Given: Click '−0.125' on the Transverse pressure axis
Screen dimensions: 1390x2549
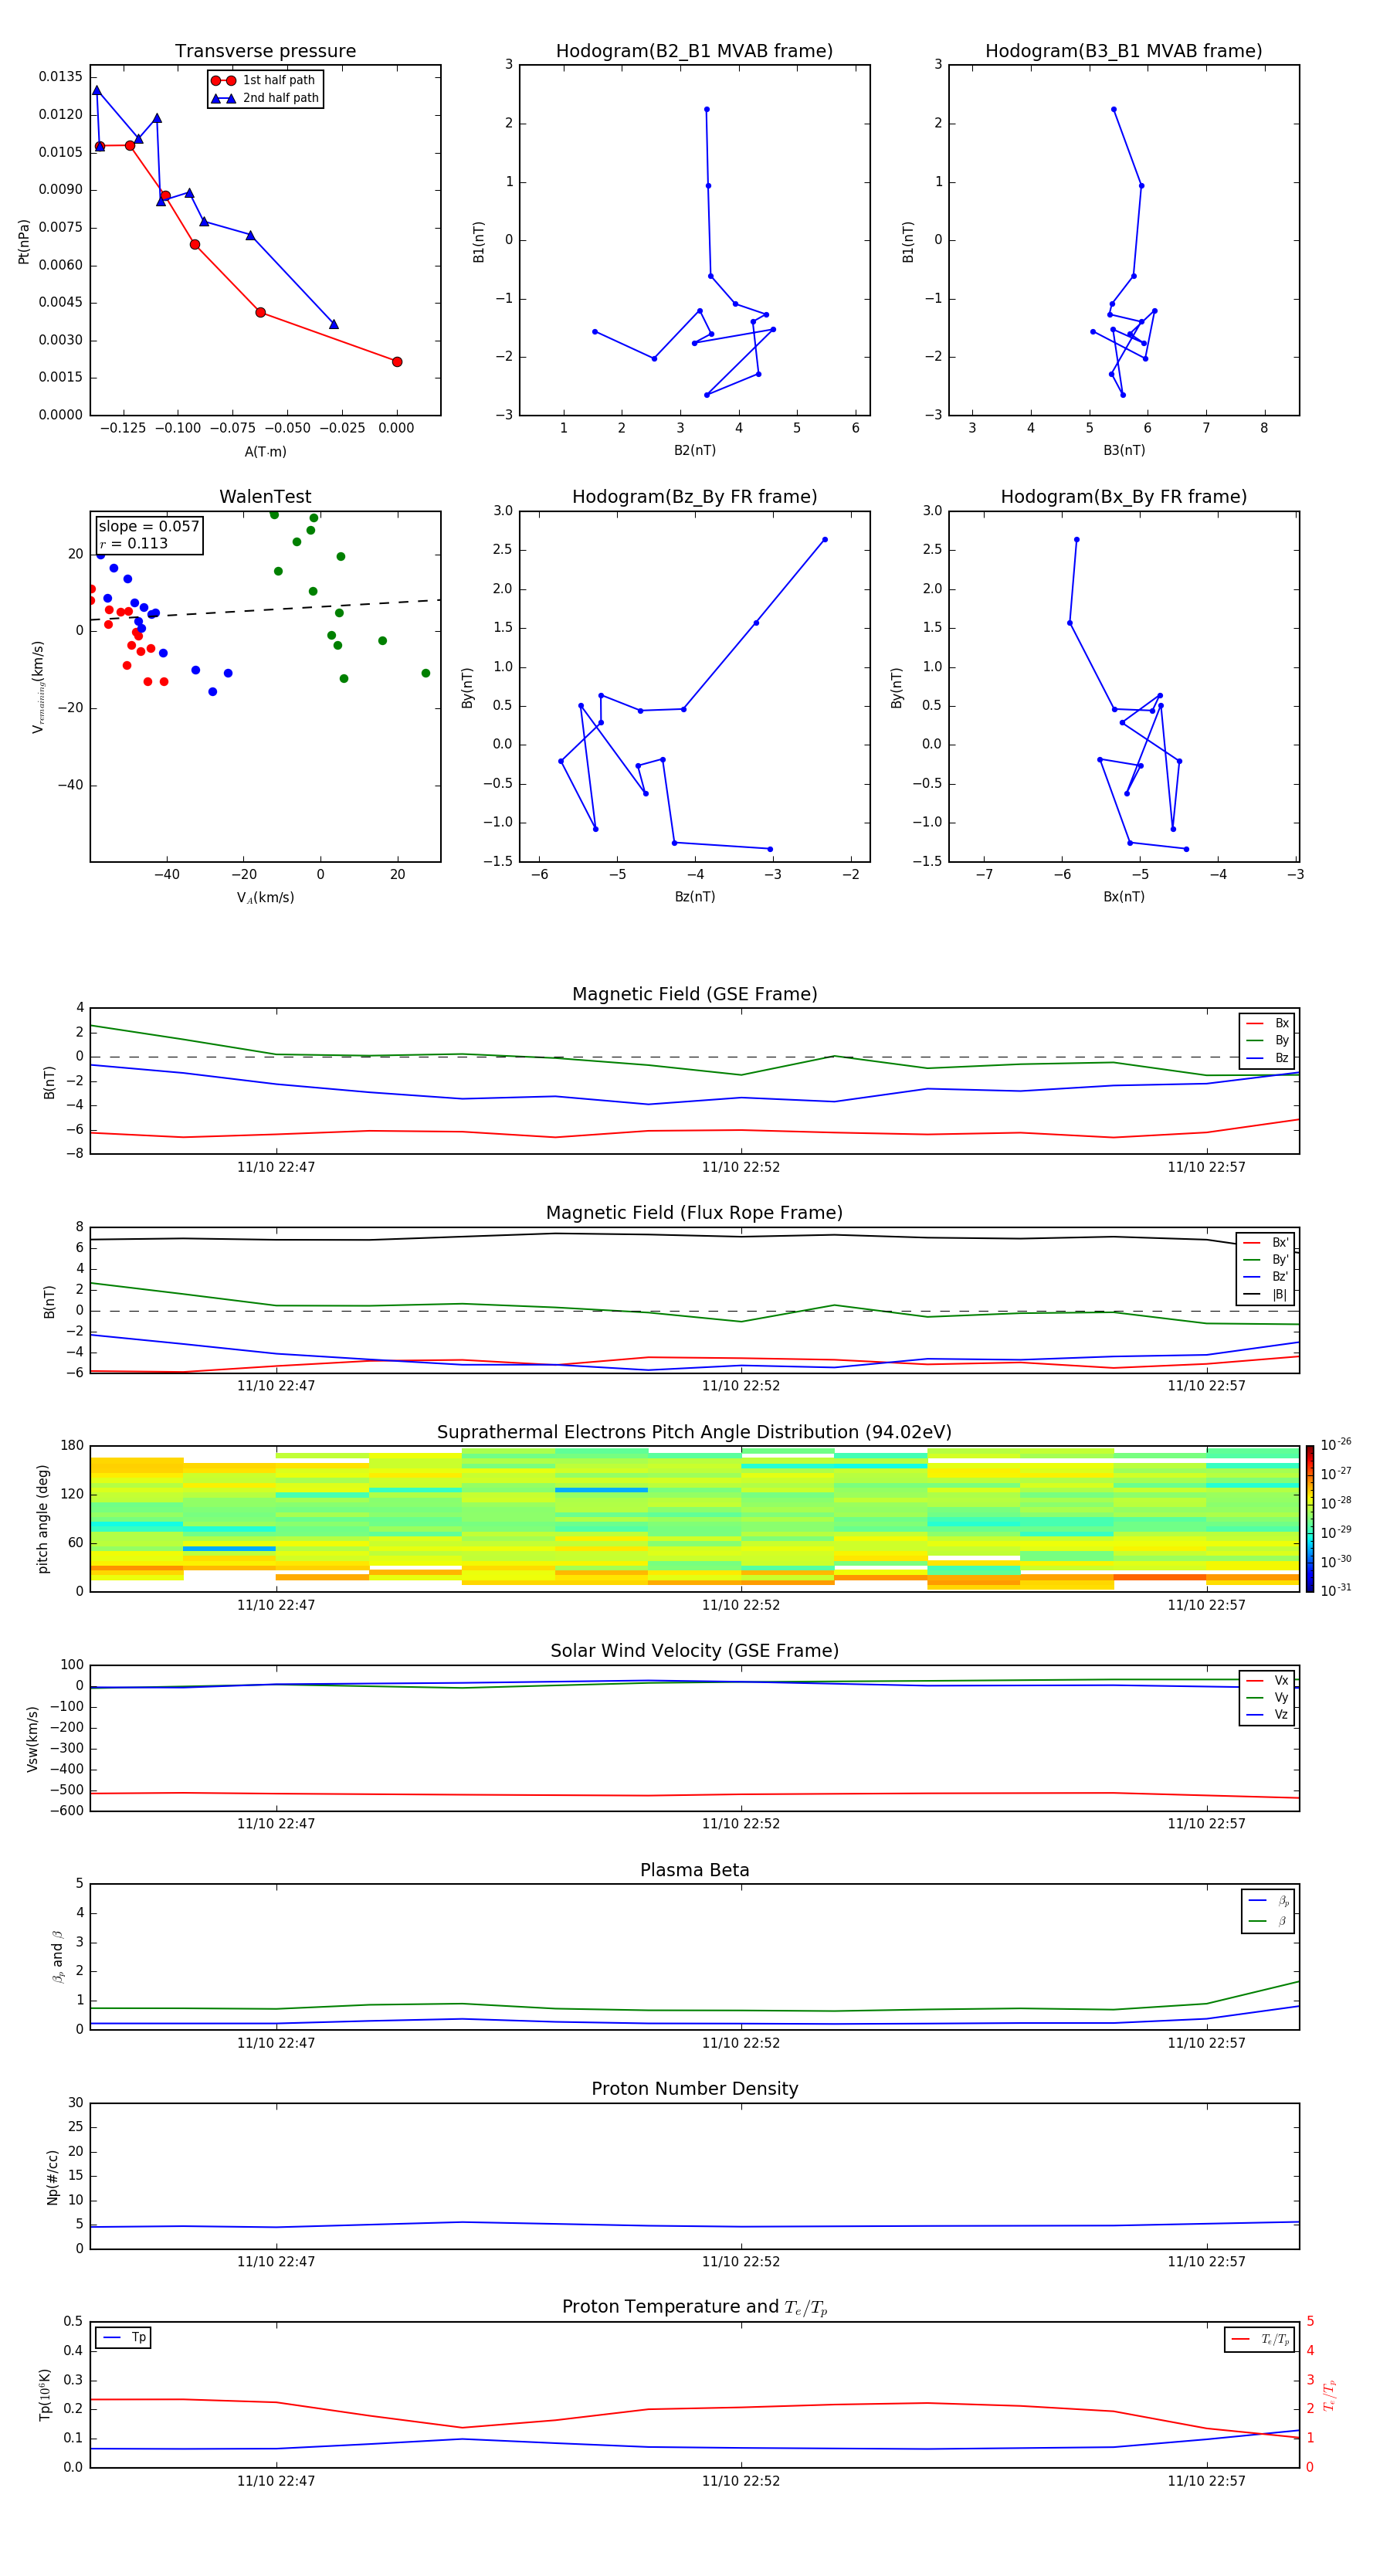Looking at the screenshot, I should 124,429.
